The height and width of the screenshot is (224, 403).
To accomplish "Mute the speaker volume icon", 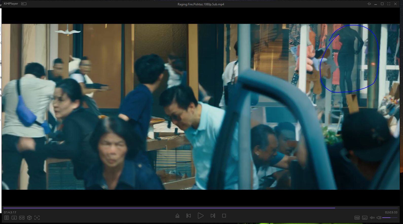I will coord(379,218).
